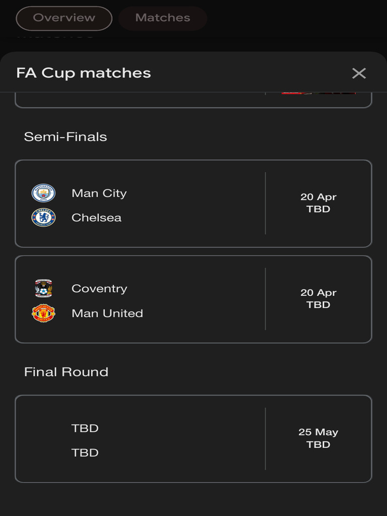Open the 25 May final match date
This screenshot has height=516, width=387.
[x=318, y=438]
